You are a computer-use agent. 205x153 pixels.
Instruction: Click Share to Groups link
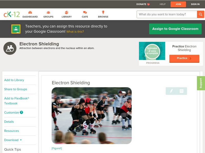point(16,89)
